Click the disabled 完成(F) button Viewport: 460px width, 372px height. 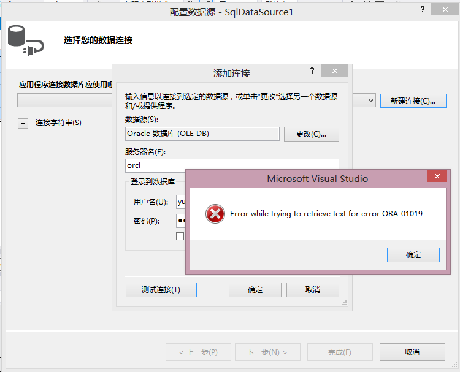tap(340, 352)
